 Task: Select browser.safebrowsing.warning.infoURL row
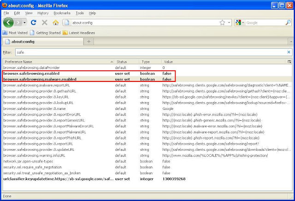[147, 155]
